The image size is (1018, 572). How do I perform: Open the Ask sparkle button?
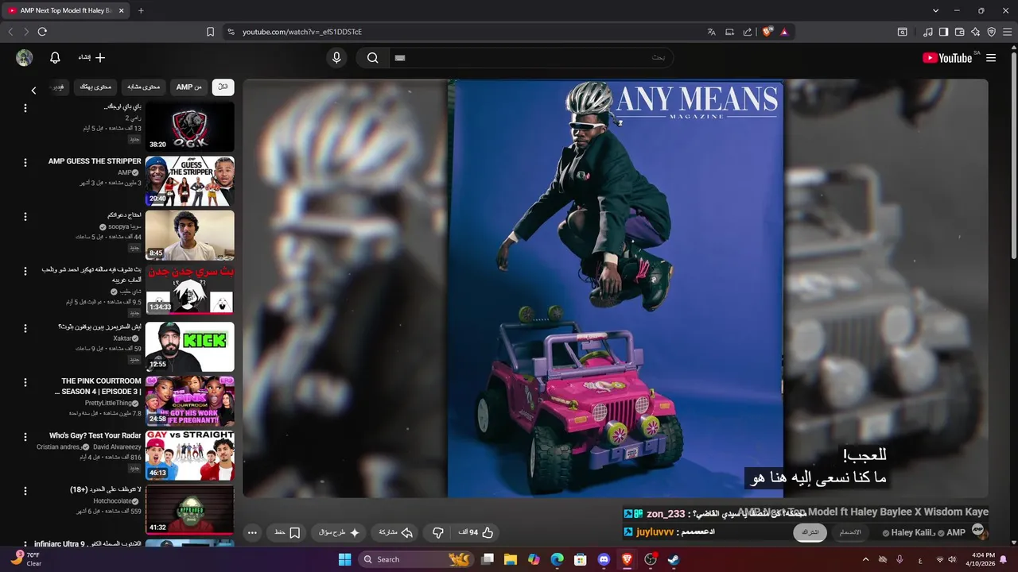(x=339, y=532)
